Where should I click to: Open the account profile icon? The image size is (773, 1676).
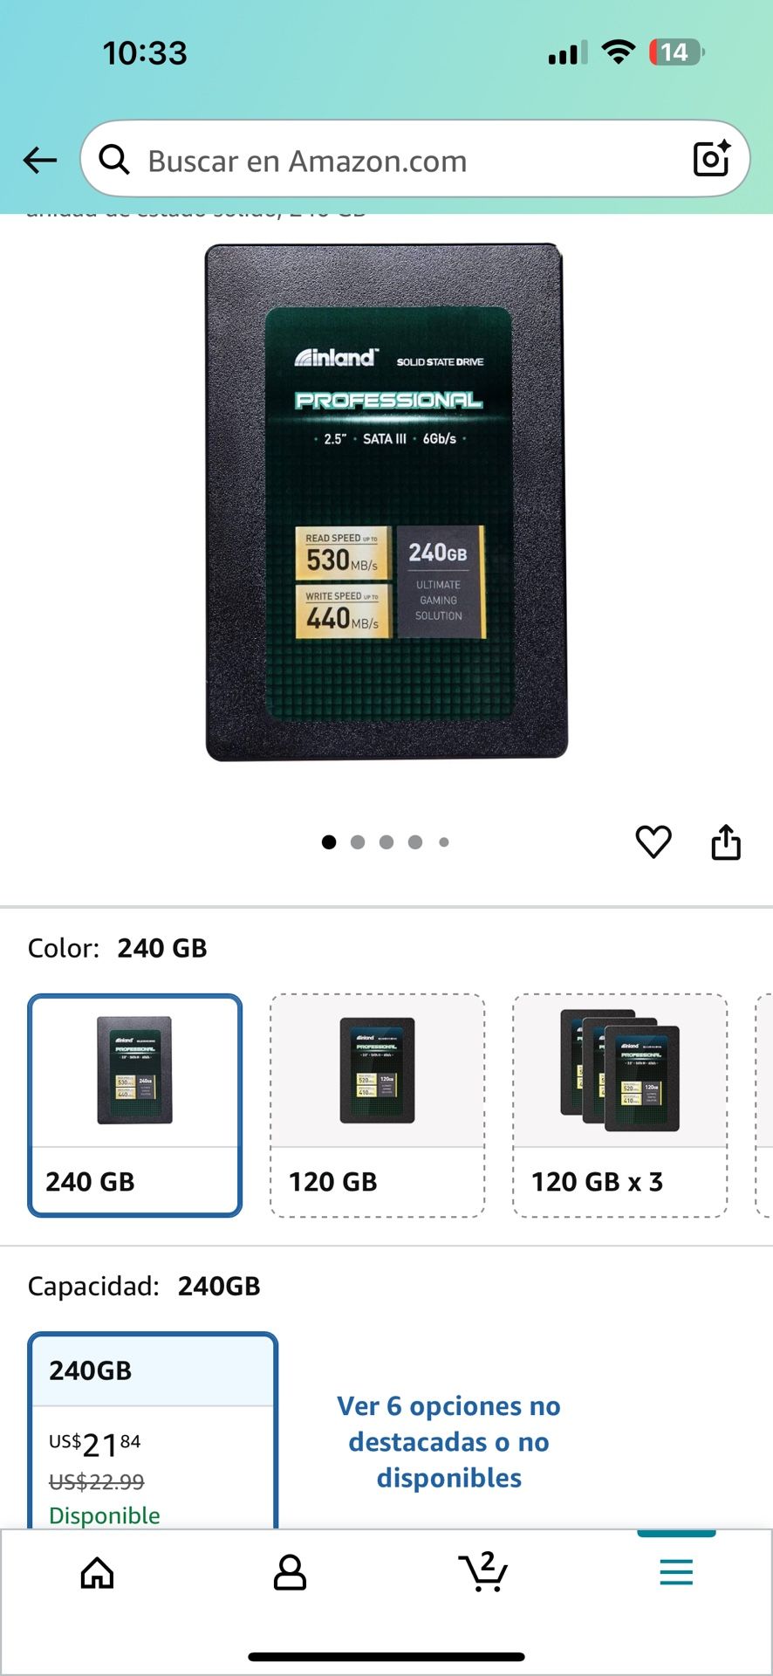[x=290, y=1573]
